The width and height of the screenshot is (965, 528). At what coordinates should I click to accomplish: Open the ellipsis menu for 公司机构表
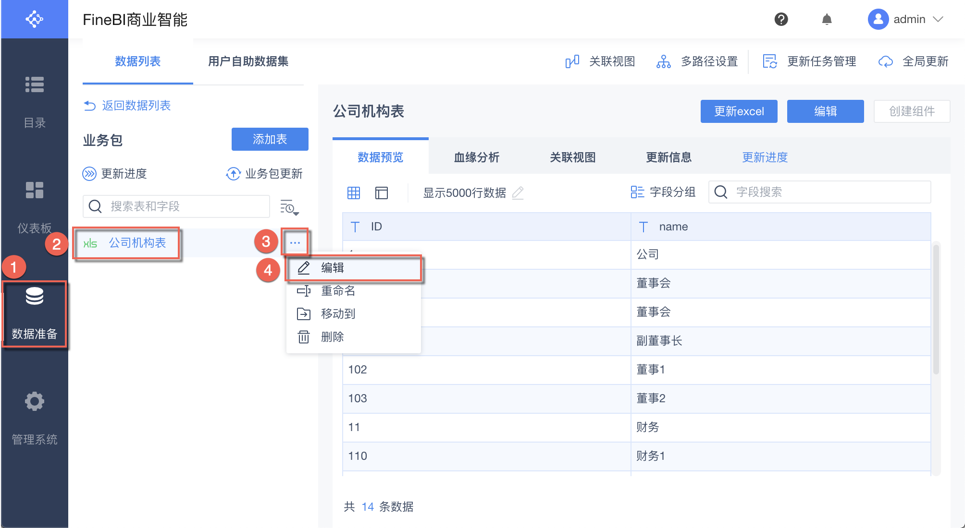pyautogui.click(x=295, y=242)
